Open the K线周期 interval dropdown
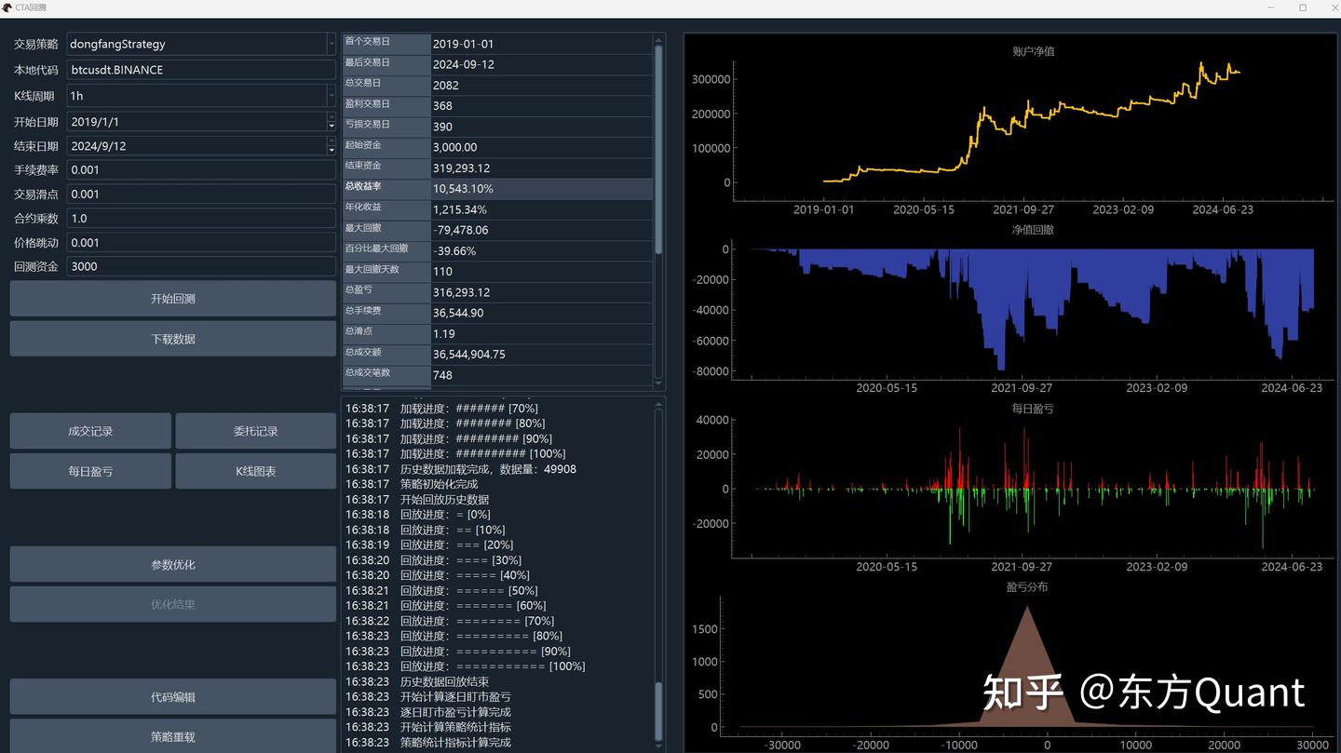Viewport: 1341px width, 753px height. [x=331, y=95]
